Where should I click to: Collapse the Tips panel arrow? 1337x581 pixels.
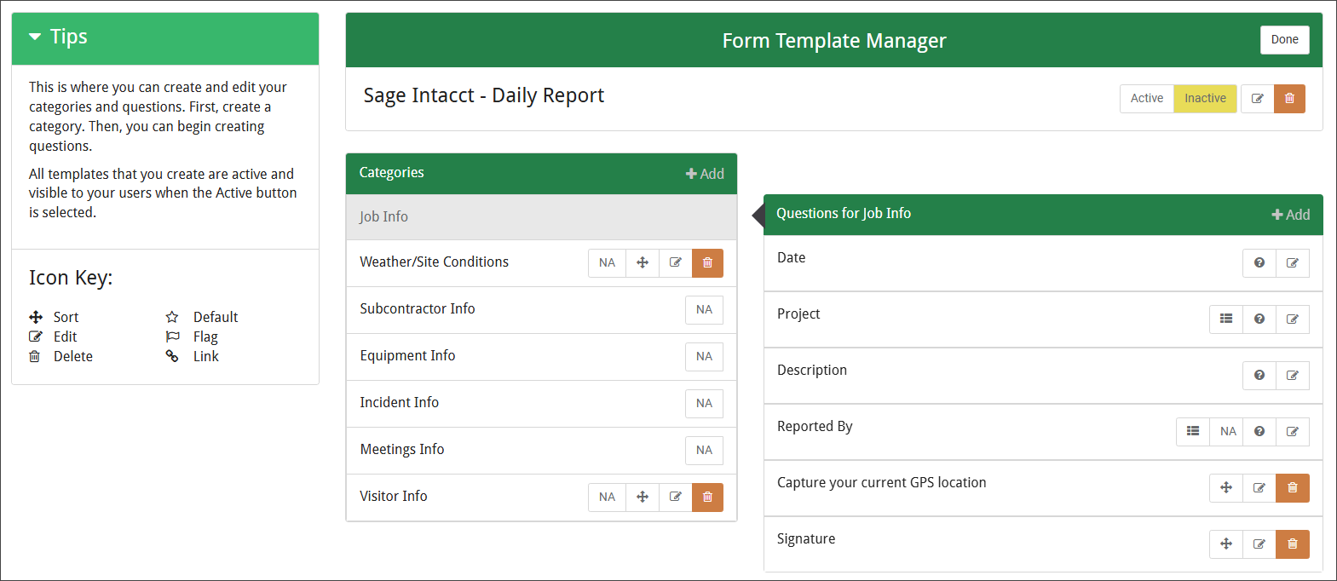pos(35,37)
